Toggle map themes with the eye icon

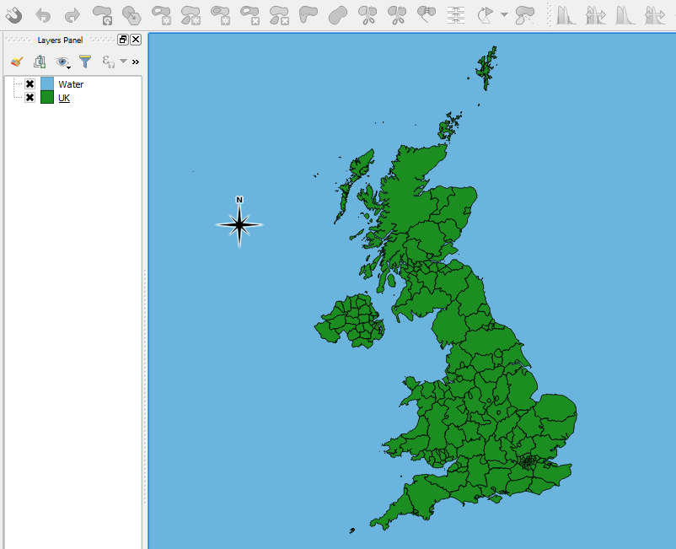click(x=61, y=62)
